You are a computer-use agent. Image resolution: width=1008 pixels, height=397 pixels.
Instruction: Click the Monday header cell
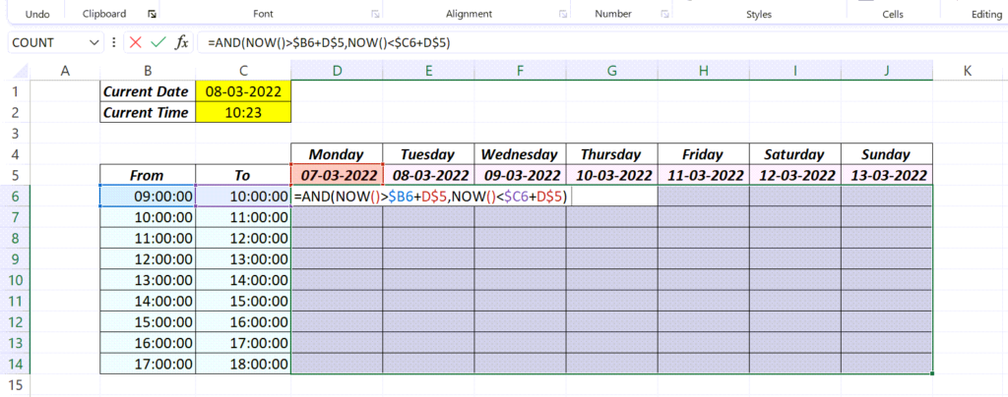[x=337, y=154]
